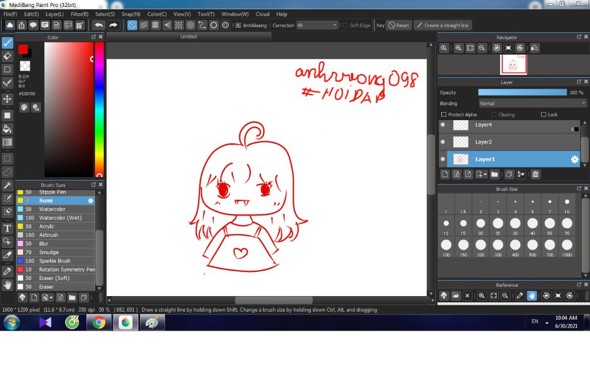Viewport: 590px width, 380px height.
Task: Switch to the Untitled canvas tab
Action: [188, 37]
